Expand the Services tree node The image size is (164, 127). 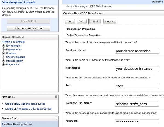pyautogui.click(x=4, y=53)
